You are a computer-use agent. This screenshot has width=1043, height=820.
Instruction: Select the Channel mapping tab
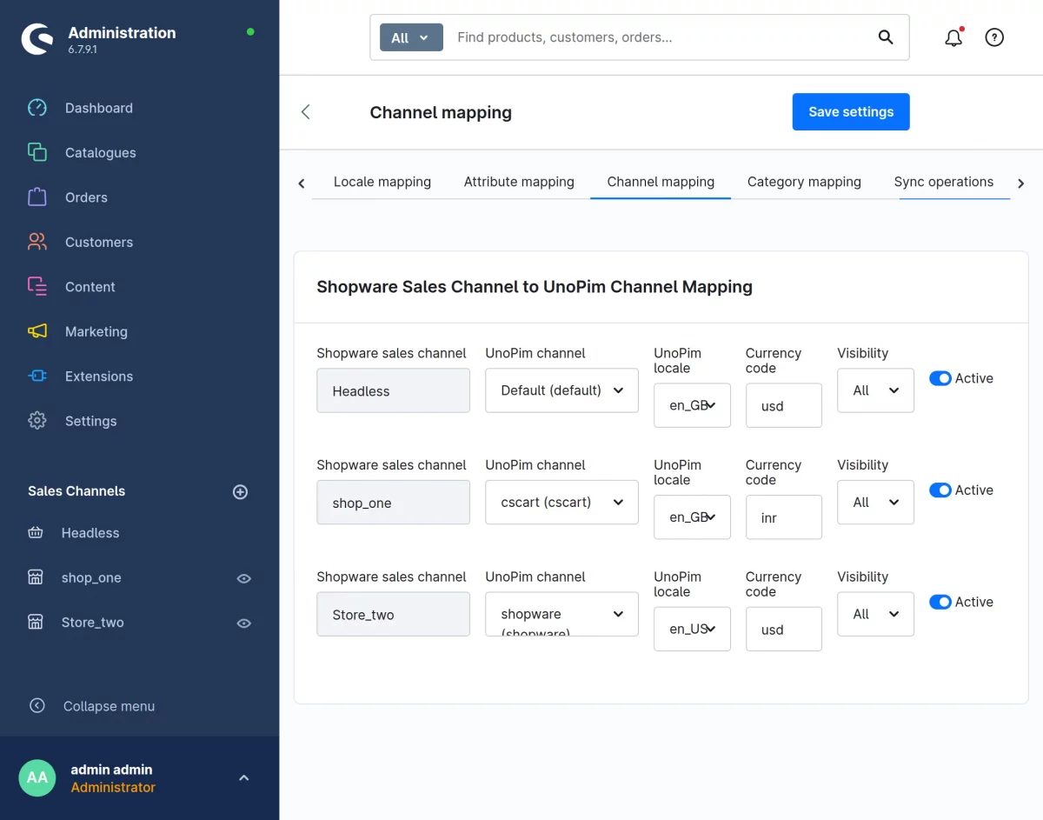tap(661, 182)
